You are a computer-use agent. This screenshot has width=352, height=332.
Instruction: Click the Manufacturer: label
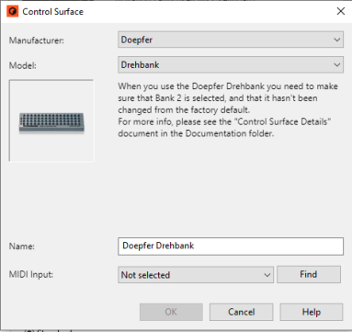(37, 40)
